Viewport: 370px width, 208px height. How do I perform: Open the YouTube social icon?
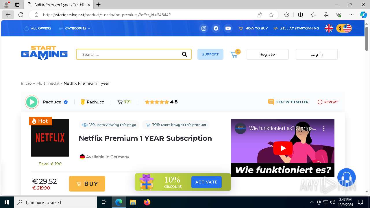pos(228,28)
